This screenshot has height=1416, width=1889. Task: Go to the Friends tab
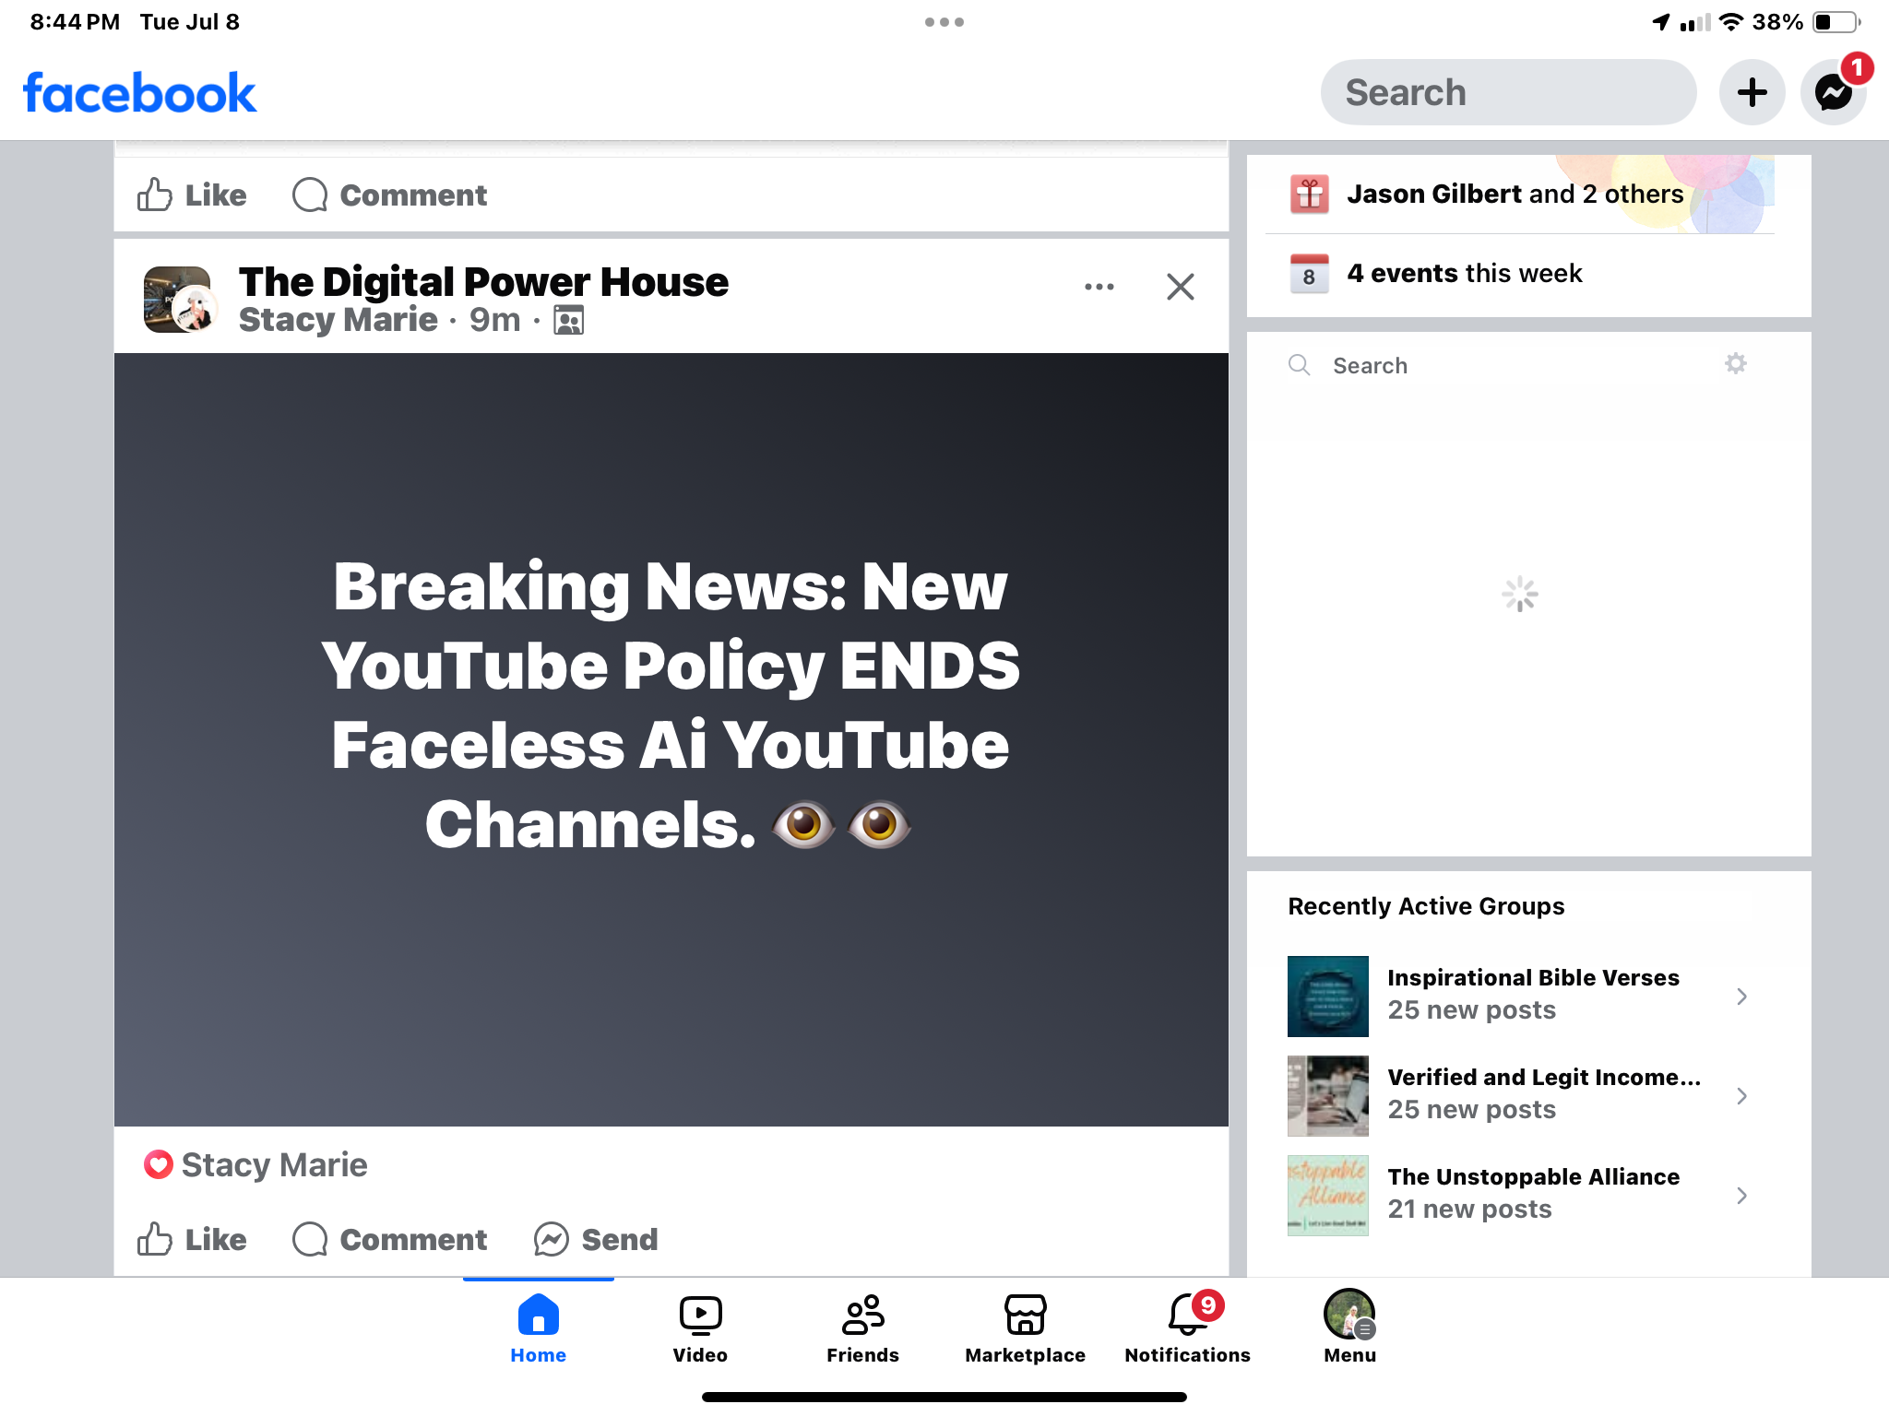[862, 1327]
